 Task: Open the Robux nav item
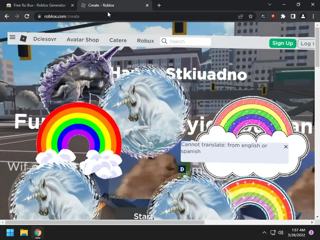(146, 41)
